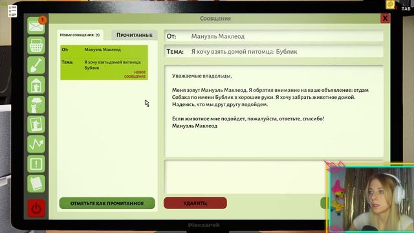Open the shelter house icon
414x233 pixels.
[x=36, y=85]
